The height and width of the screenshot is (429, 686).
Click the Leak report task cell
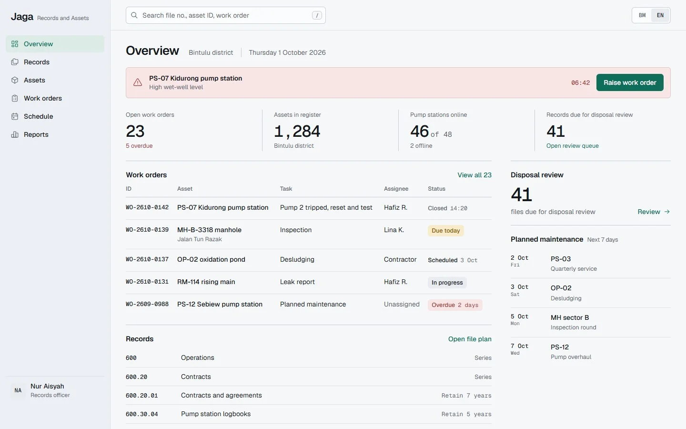[297, 282]
